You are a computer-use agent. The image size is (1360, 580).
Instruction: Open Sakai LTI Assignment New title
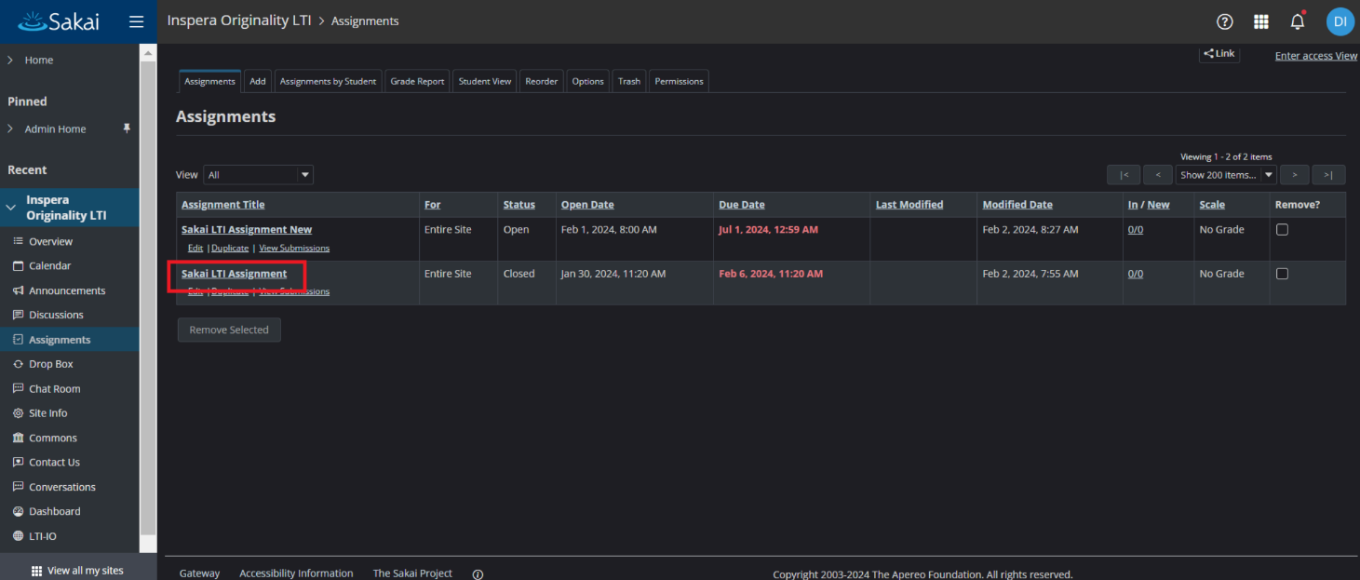point(247,230)
